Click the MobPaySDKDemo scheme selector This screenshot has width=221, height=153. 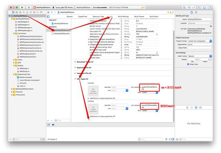[x=42, y=7]
